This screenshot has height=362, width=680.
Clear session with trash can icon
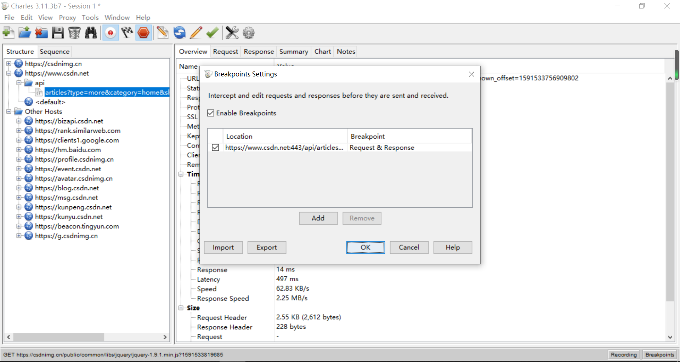(74, 33)
